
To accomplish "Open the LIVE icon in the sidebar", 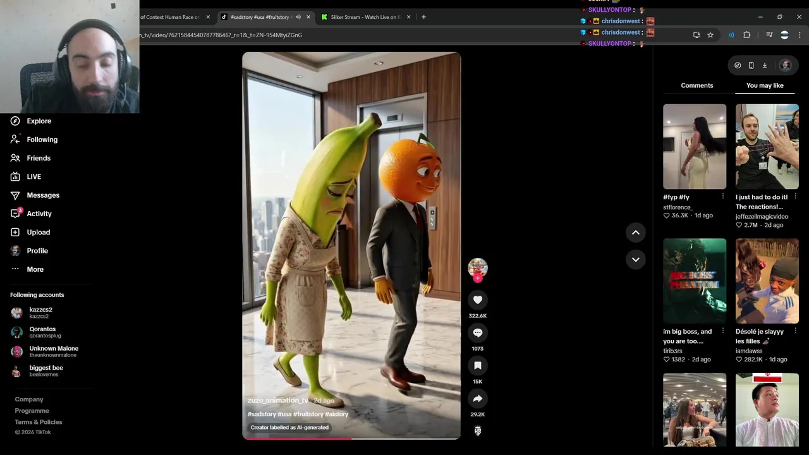I will coord(15,176).
